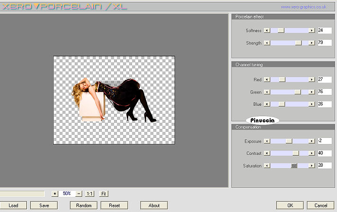
Task: Click the Exposure decrease arrow
Action: 267,141
